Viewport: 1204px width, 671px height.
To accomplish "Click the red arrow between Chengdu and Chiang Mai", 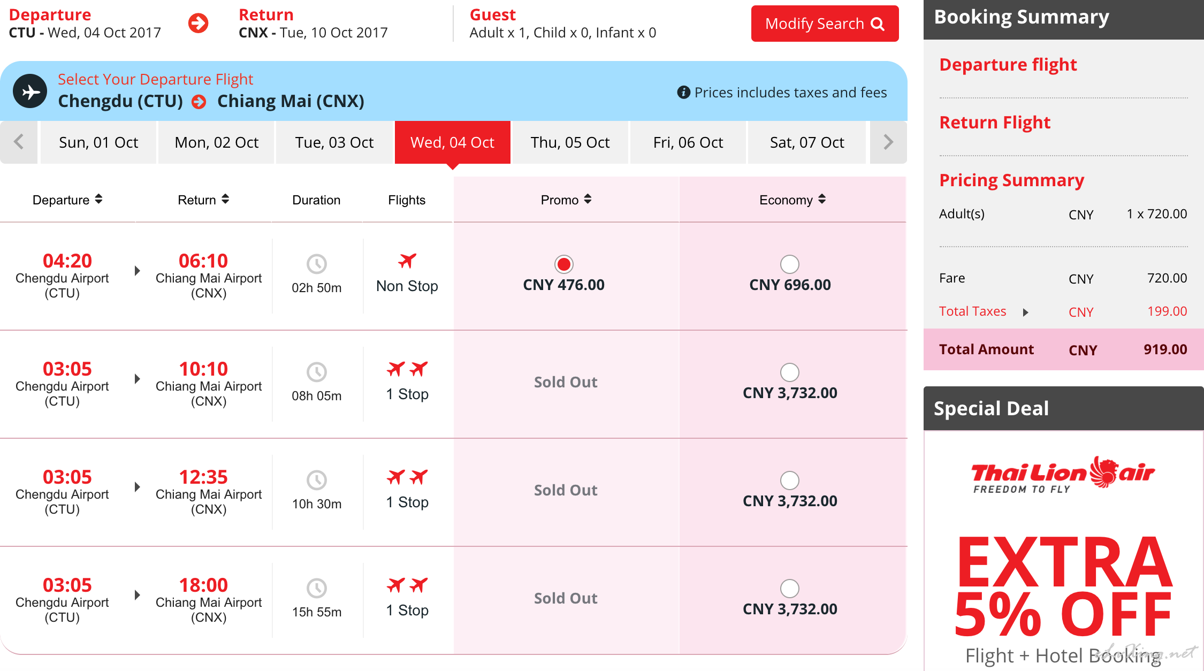I will coord(199,102).
